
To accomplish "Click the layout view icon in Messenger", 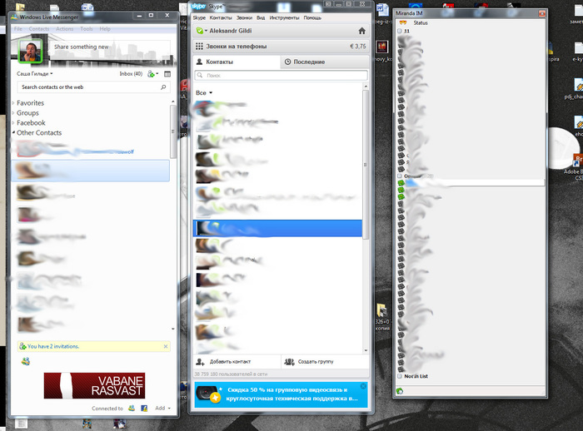I will point(167,74).
